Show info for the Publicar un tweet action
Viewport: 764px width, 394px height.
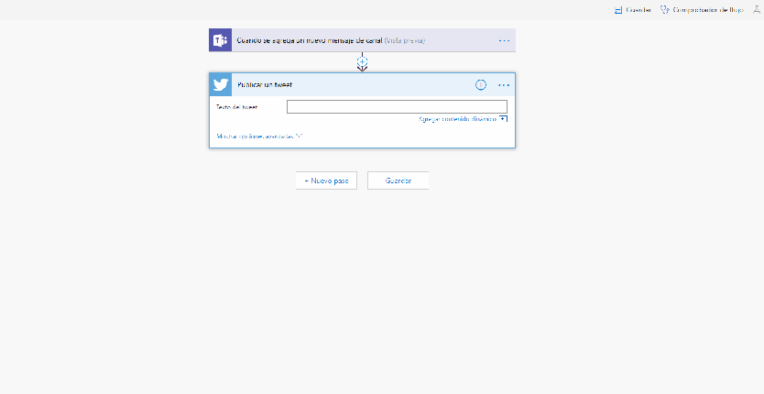[x=481, y=85]
